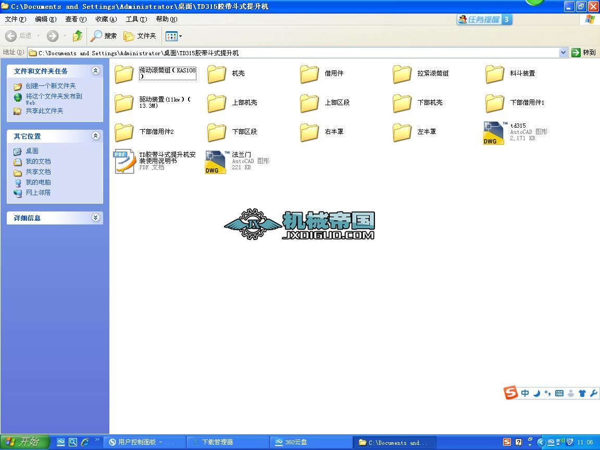Select the td315 DWG file icon
The width and height of the screenshot is (600, 450).
click(494, 133)
